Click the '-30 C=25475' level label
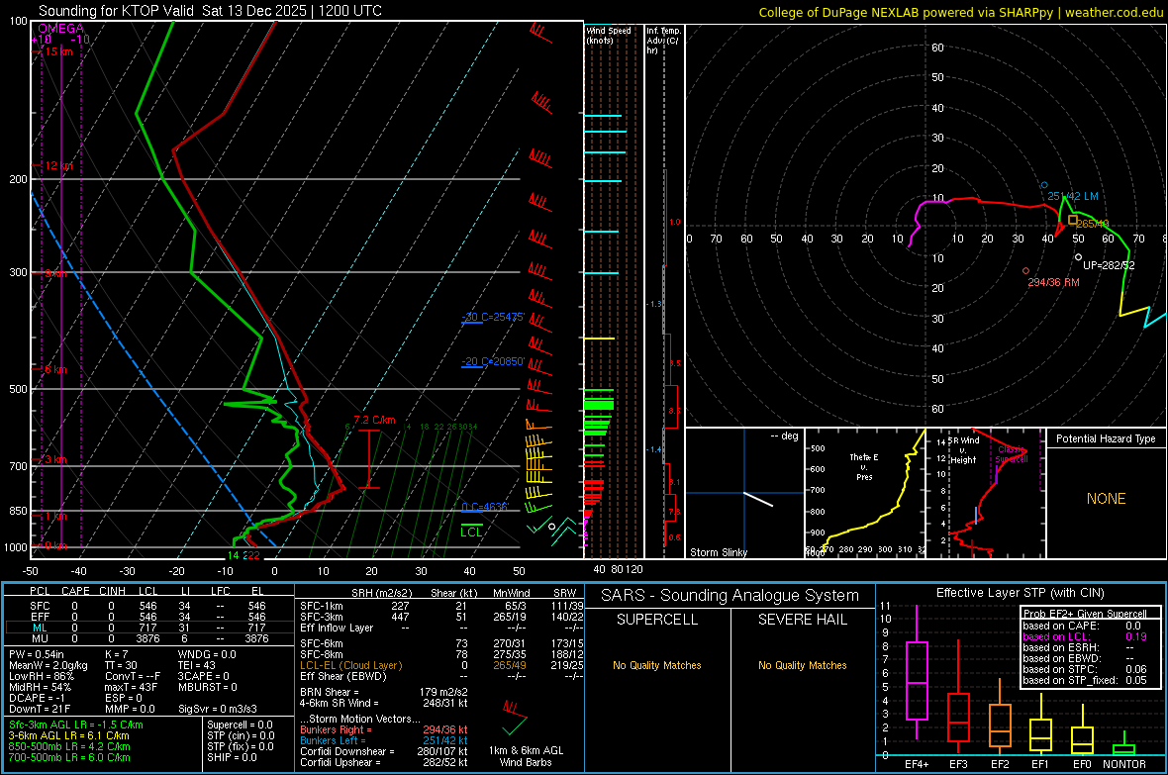 click(x=493, y=317)
